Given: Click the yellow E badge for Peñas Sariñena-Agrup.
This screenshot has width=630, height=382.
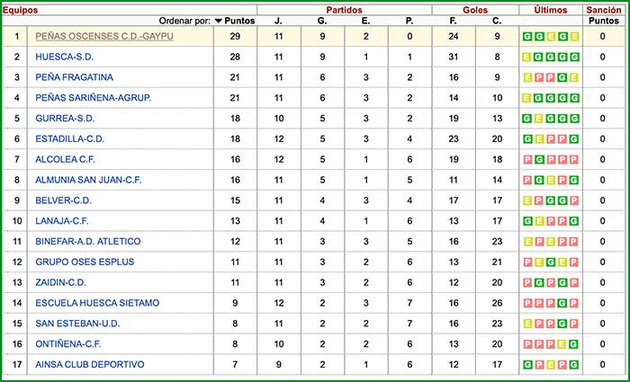Looking at the screenshot, I should [x=527, y=98].
